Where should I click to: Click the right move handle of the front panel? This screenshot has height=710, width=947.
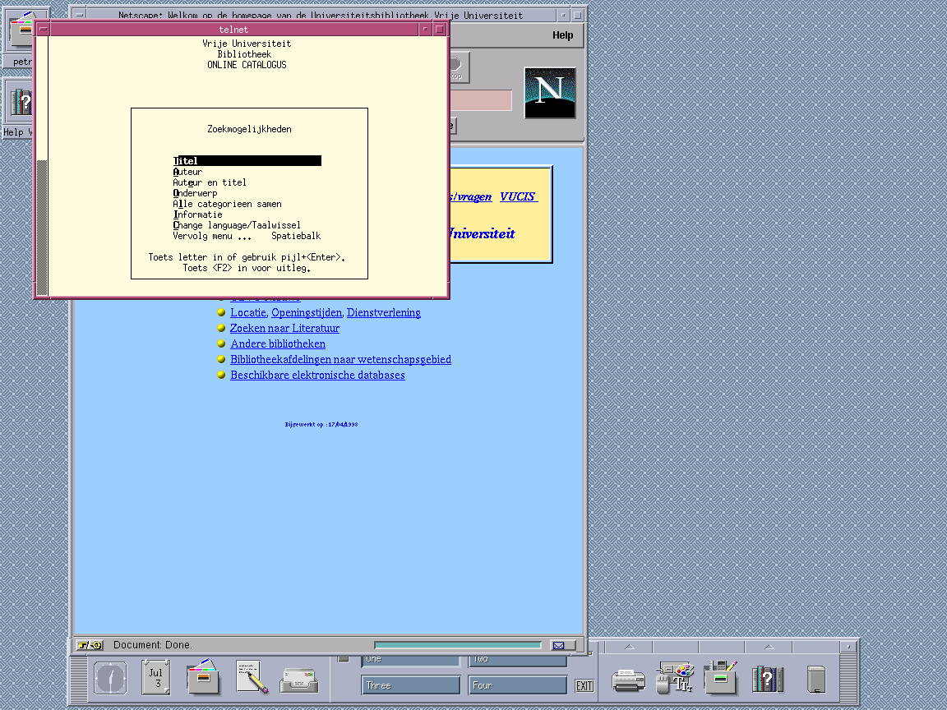coord(848,680)
